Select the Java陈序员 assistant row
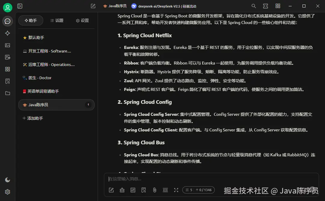The image size is (325, 201). point(56,105)
